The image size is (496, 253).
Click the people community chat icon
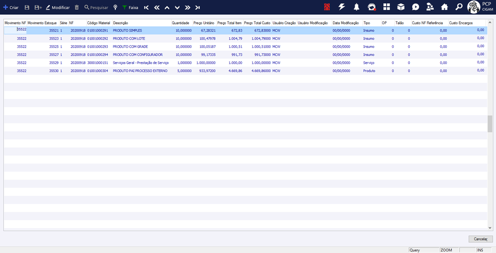click(430, 7)
